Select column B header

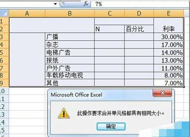[x=70, y=13]
